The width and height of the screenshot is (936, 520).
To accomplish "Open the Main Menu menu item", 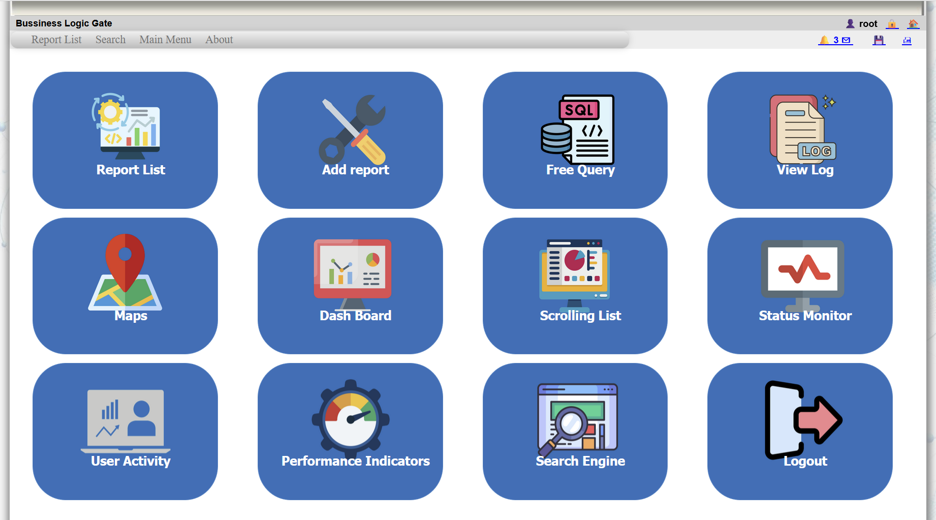I will (165, 40).
